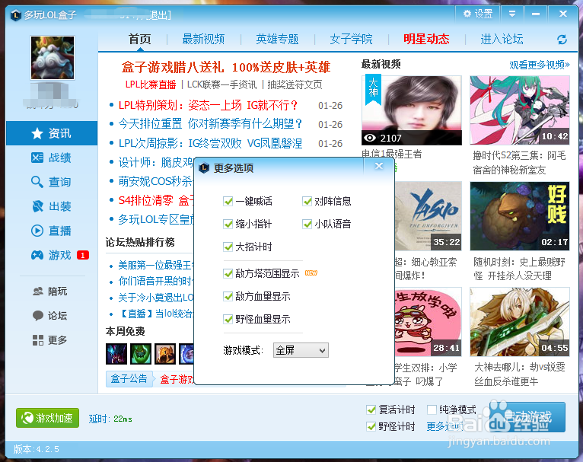Open the 抽奖送符文页 link

[x=295, y=84]
